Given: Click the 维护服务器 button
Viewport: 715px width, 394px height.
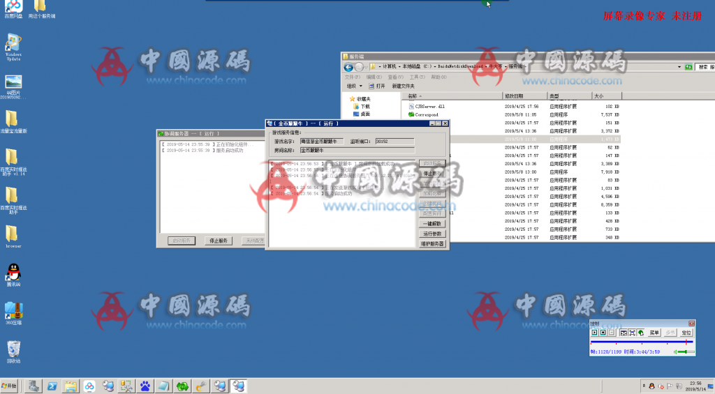Looking at the screenshot, I should click(432, 243).
